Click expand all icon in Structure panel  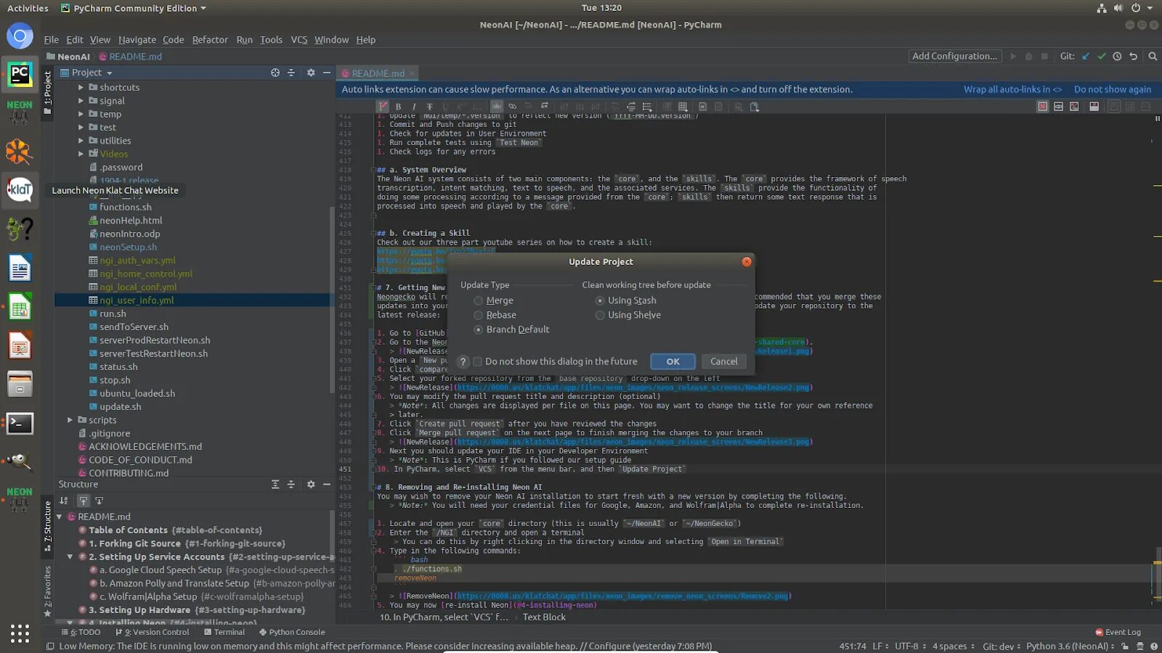275,484
